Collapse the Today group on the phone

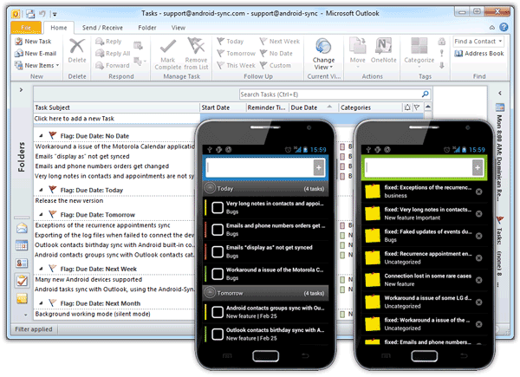[x=210, y=188]
